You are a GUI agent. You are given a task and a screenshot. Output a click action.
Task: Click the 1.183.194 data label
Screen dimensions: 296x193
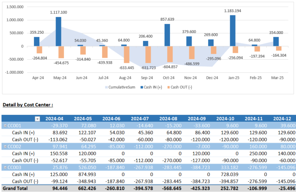pos(232,11)
